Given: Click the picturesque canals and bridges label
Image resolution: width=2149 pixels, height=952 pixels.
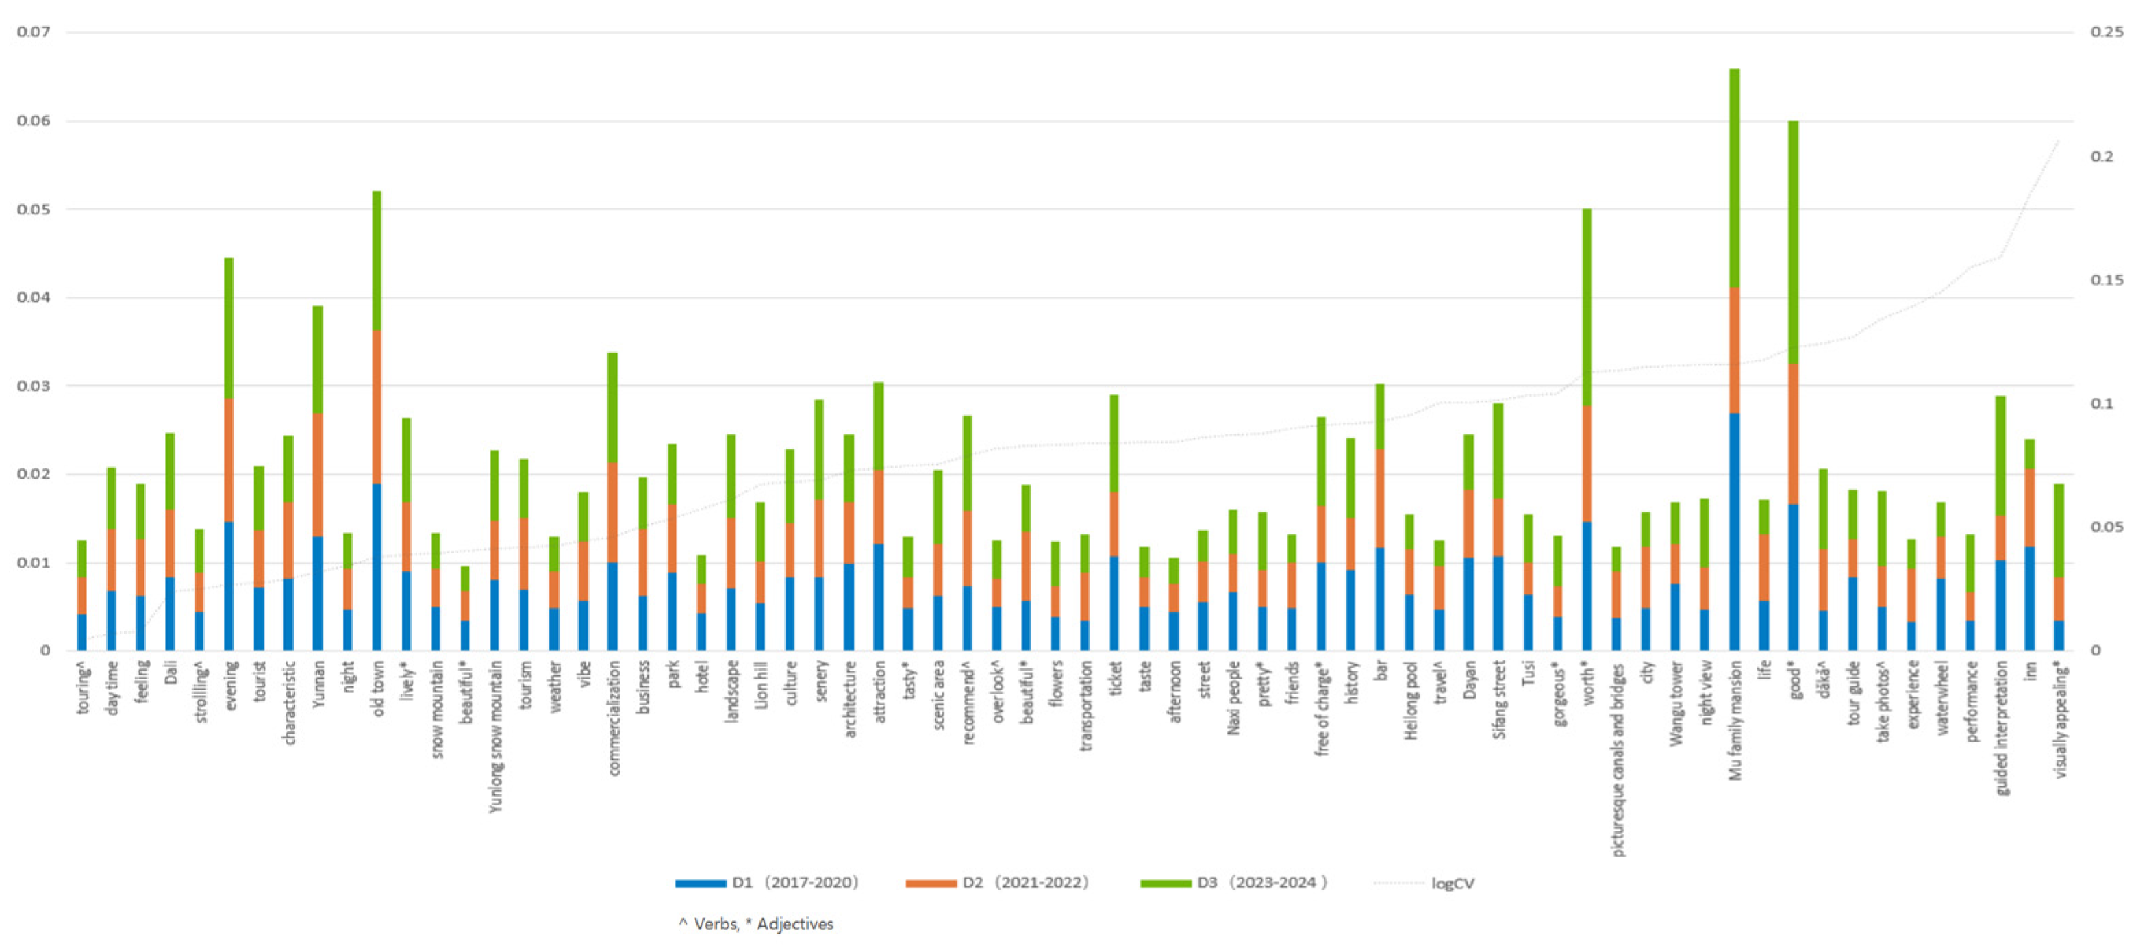Looking at the screenshot, I should (x=1618, y=760).
